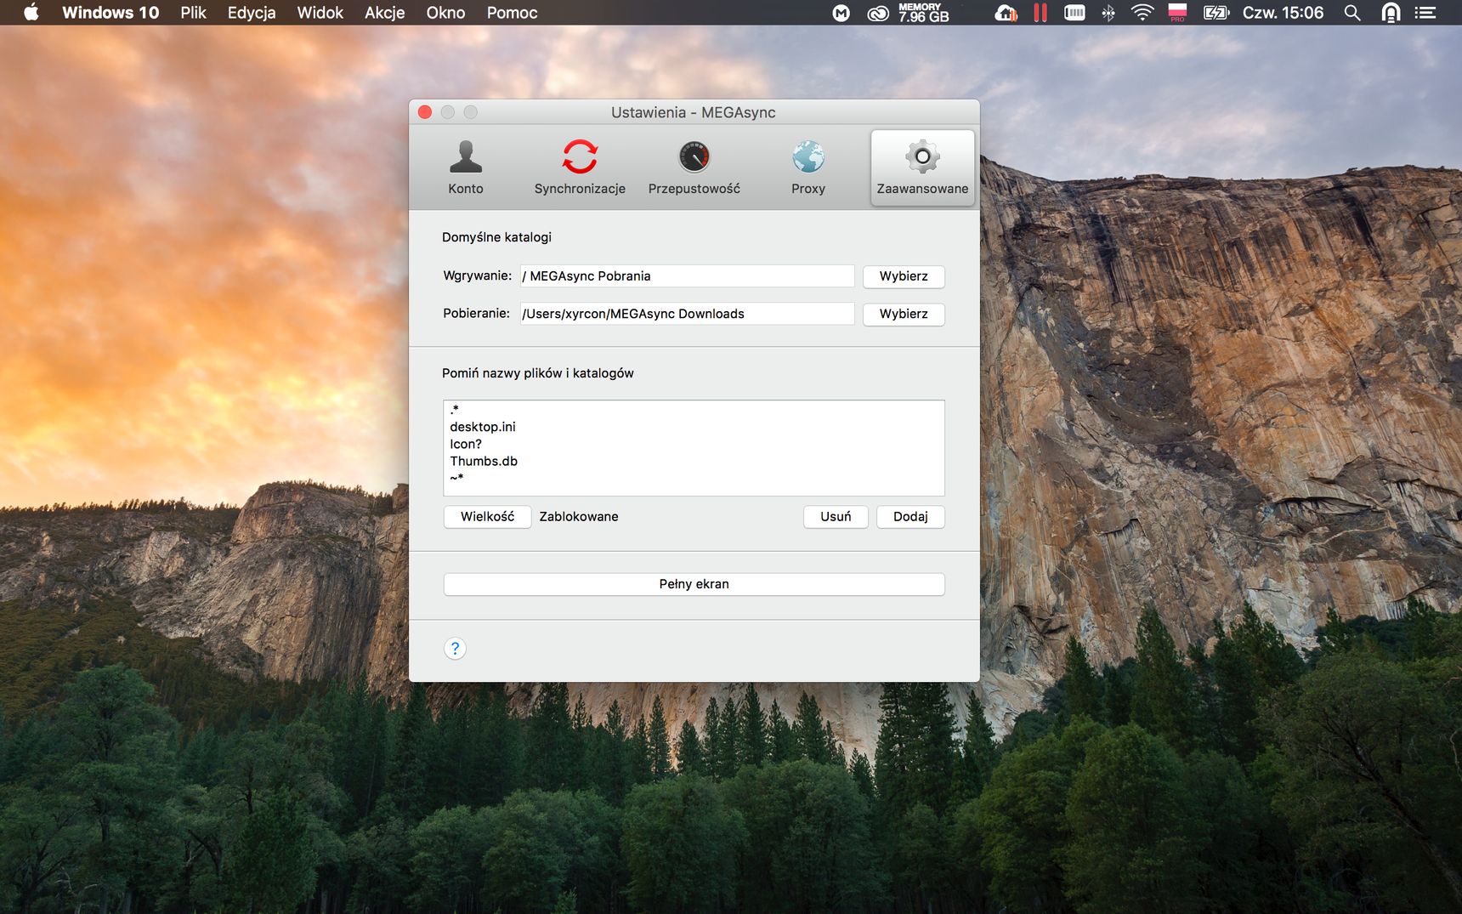
Task: Click the Wielkość button
Action: click(487, 517)
